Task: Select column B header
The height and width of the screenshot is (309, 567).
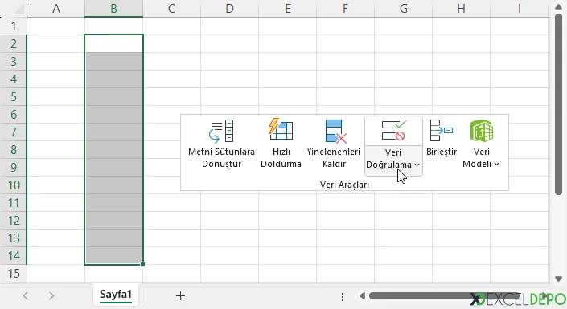Action: pyautogui.click(x=114, y=8)
